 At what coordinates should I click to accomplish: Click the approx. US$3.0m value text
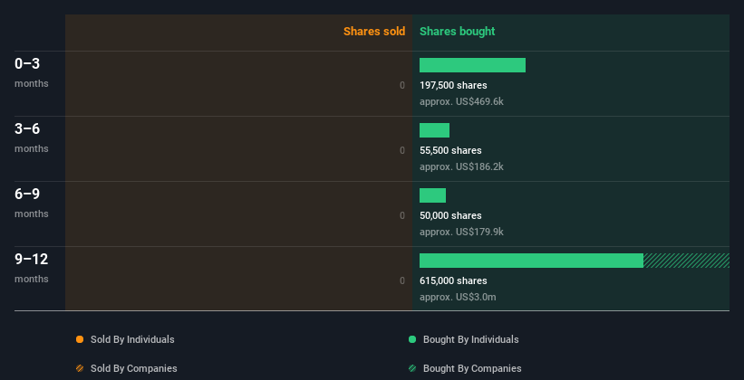point(458,297)
